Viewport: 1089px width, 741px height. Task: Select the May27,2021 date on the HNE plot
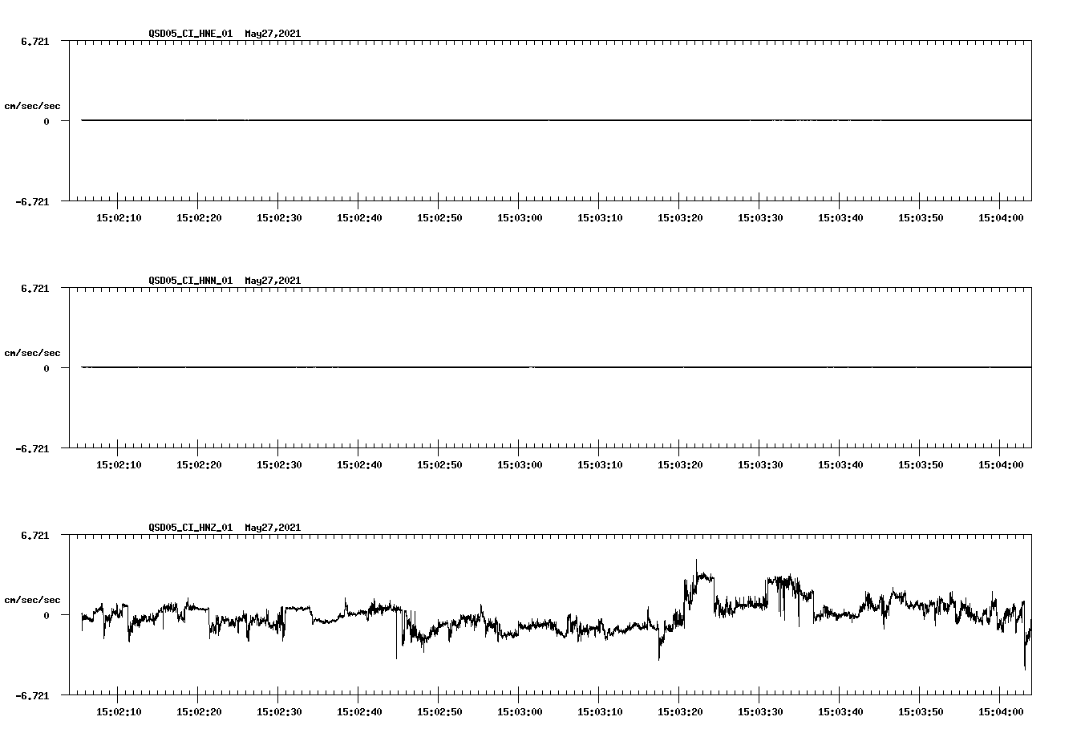pos(272,34)
